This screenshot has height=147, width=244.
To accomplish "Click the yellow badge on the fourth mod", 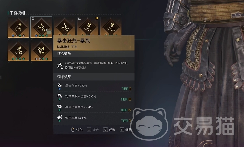I will 97,18.
